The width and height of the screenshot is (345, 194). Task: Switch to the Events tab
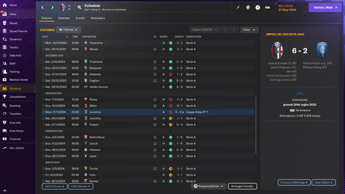pos(80,18)
